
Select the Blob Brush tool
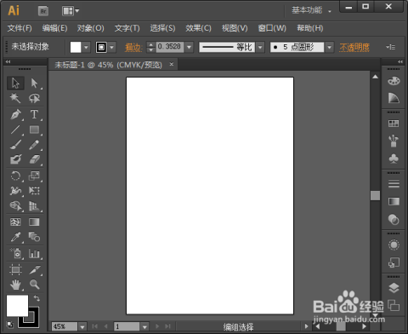pyautogui.click(x=15, y=159)
